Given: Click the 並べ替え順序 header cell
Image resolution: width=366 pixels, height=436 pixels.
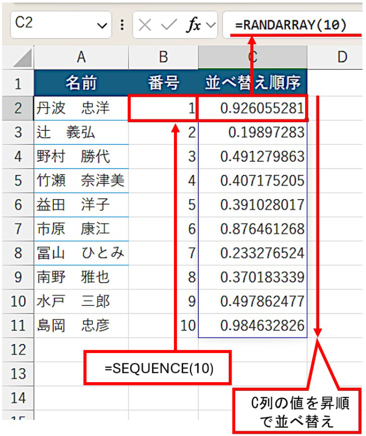Looking at the screenshot, I should point(252,83).
